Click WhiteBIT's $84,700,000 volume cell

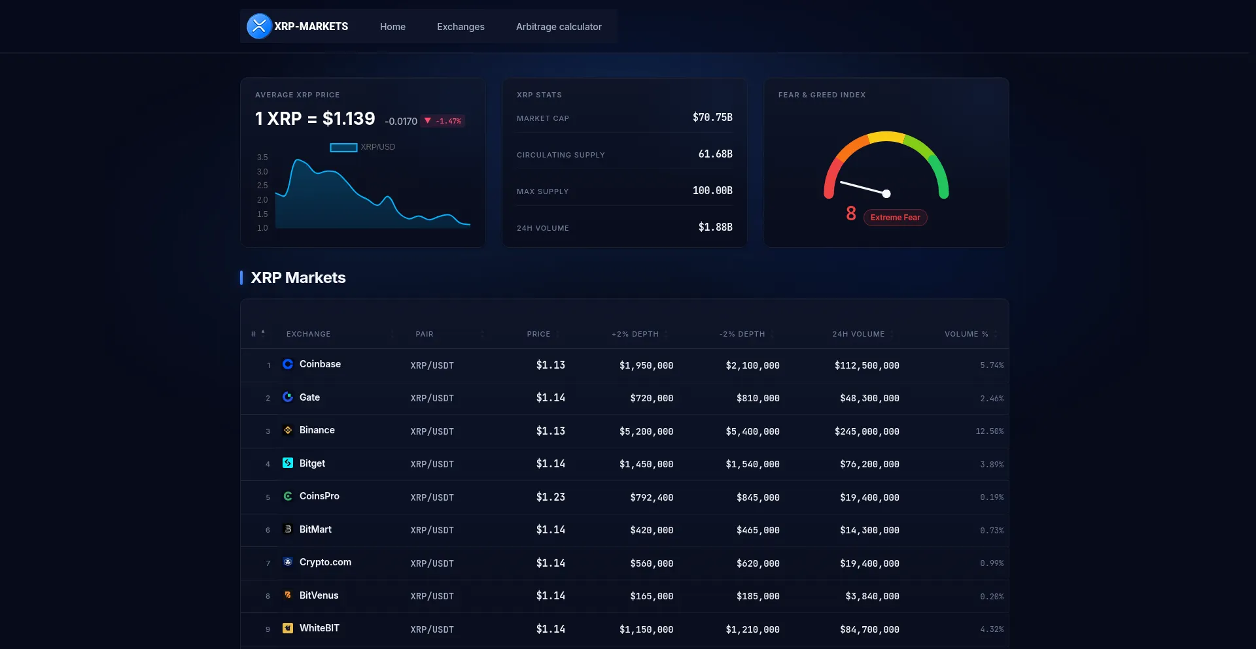(869, 629)
